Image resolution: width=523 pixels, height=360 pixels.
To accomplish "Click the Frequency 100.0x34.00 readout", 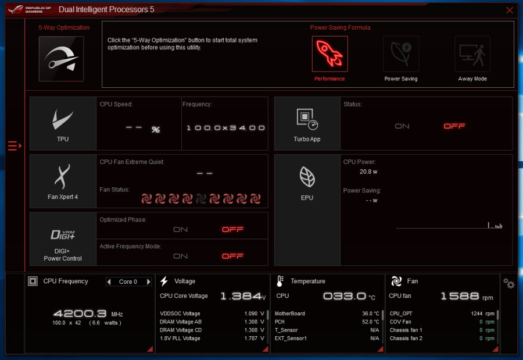I will tap(225, 128).
